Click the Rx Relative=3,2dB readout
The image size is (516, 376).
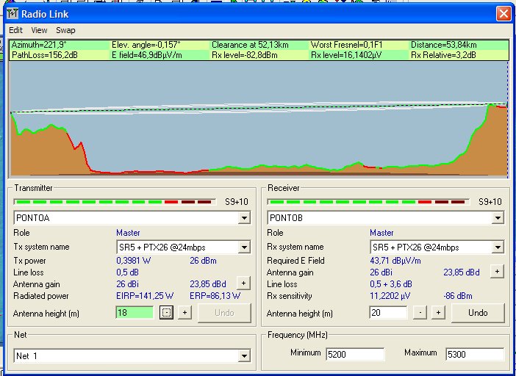444,55
